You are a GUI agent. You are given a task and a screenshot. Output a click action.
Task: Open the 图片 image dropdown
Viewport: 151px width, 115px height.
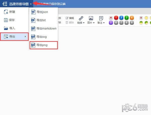(x=91, y=23)
